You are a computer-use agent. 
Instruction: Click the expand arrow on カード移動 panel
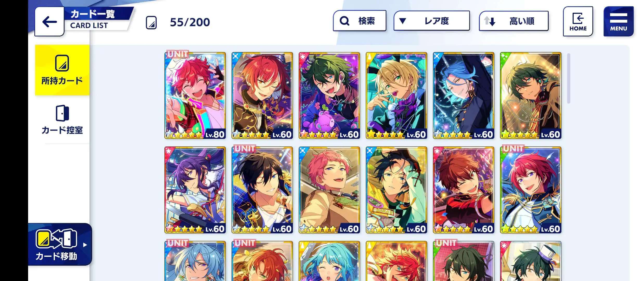[x=85, y=245]
